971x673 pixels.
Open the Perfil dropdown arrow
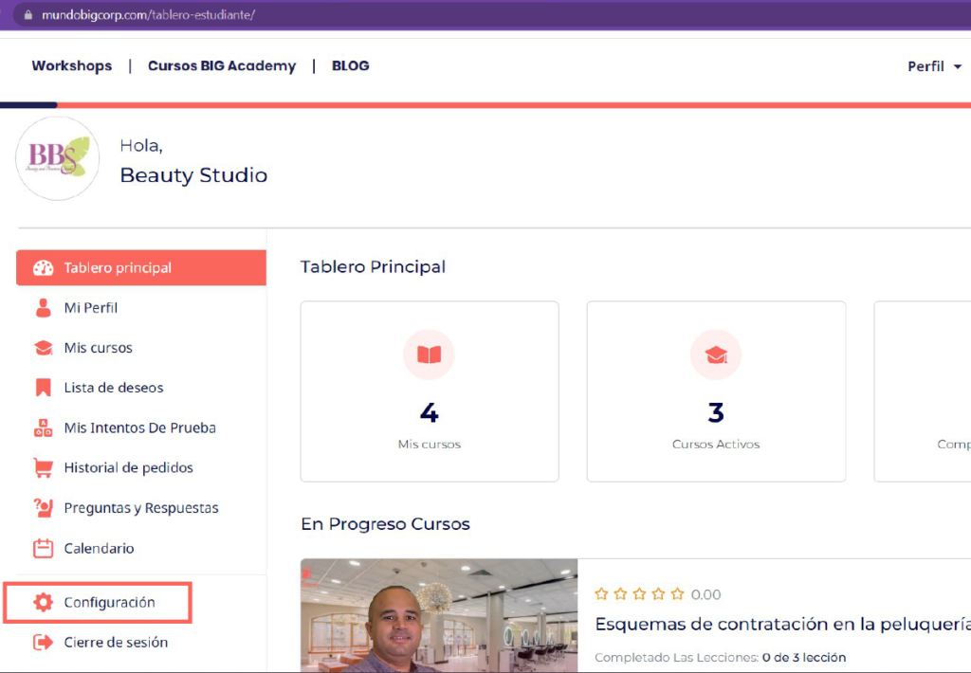[958, 67]
